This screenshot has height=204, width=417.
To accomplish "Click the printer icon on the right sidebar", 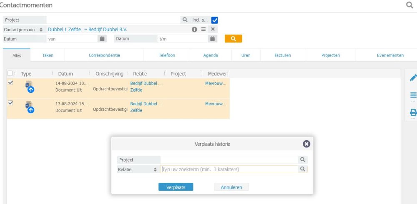I will click(413, 112).
